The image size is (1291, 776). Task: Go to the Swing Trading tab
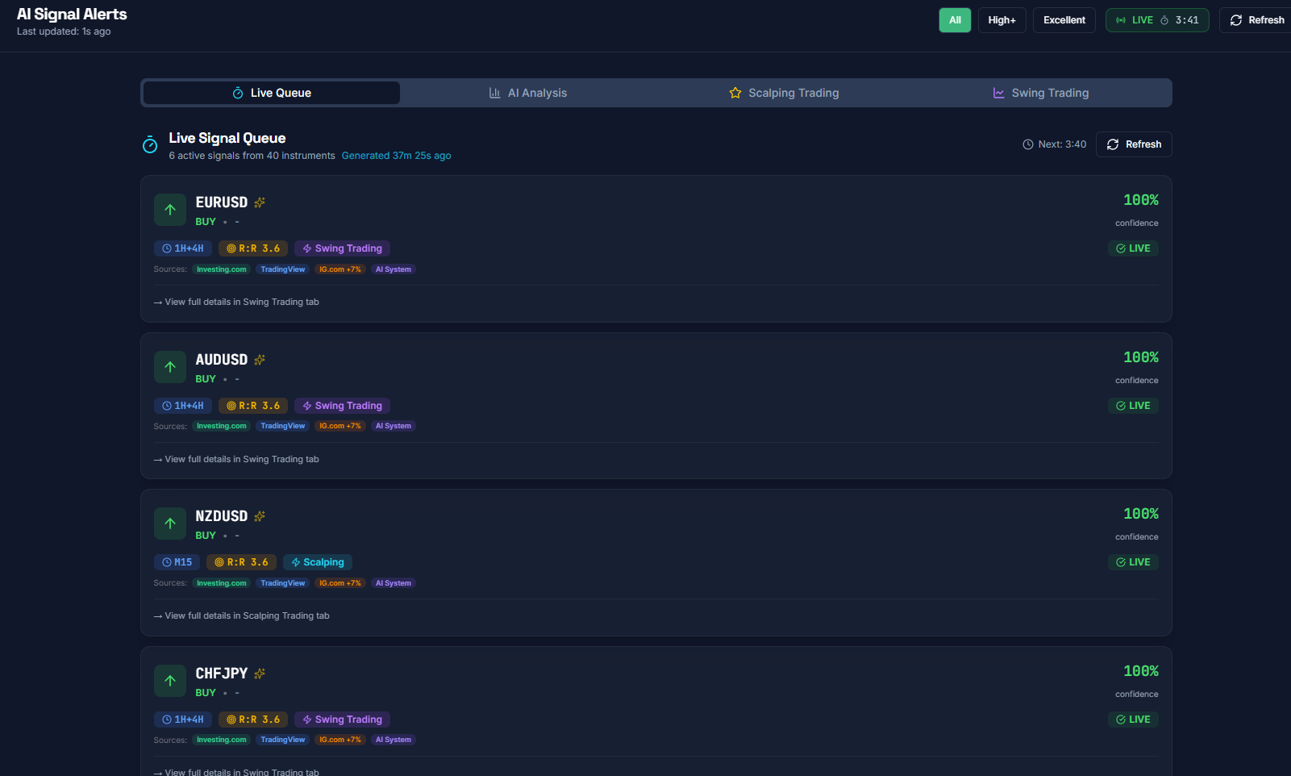point(1041,93)
